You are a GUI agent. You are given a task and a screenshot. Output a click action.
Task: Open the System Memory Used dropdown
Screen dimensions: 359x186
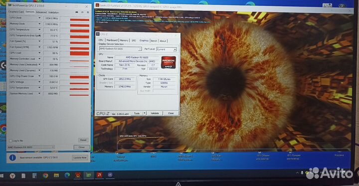point(39,93)
